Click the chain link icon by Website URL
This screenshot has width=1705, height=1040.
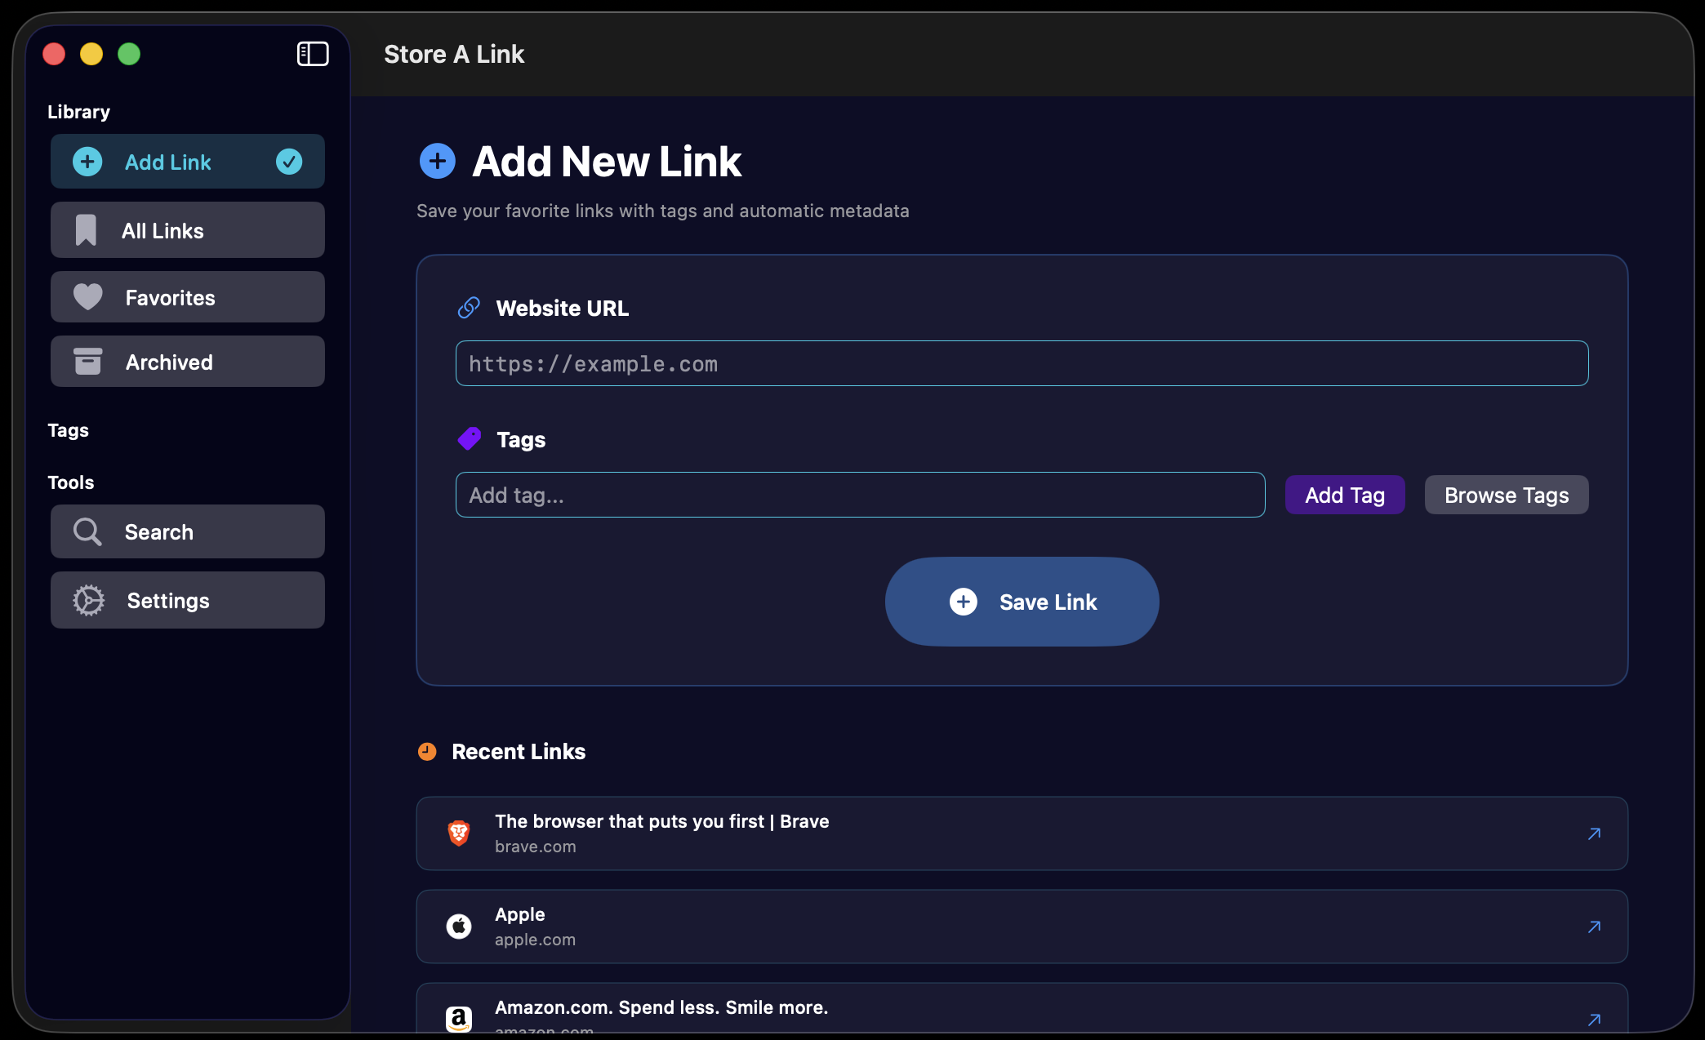pyautogui.click(x=469, y=308)
